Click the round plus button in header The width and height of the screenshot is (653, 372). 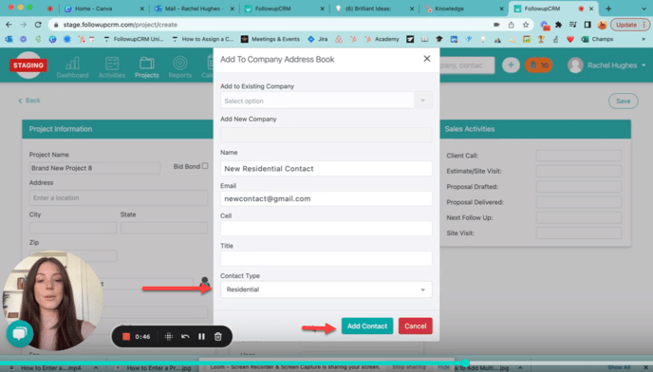[x=511, y=65]
